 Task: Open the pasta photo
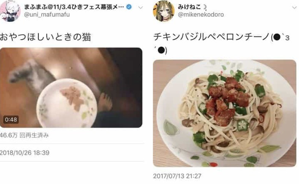[x=225, y=113]
